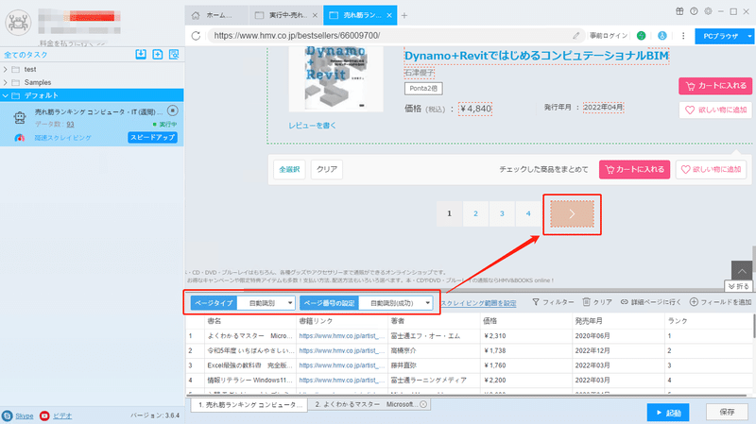756x424 pixels.
Task: Open the ページ番号の設定 dropdown
Action: (x=395, y=303)
